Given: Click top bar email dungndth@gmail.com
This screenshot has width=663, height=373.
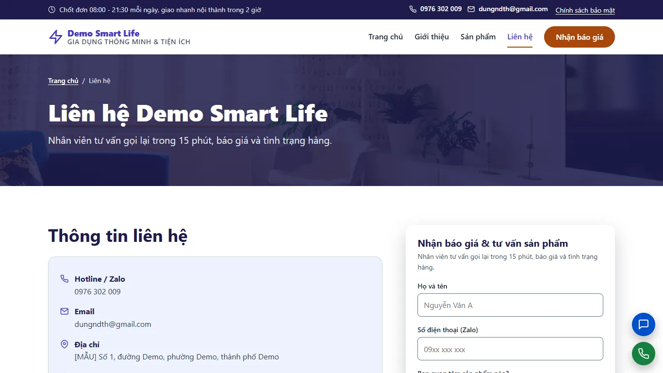Looking at the screenshot, I should [513, 9].
